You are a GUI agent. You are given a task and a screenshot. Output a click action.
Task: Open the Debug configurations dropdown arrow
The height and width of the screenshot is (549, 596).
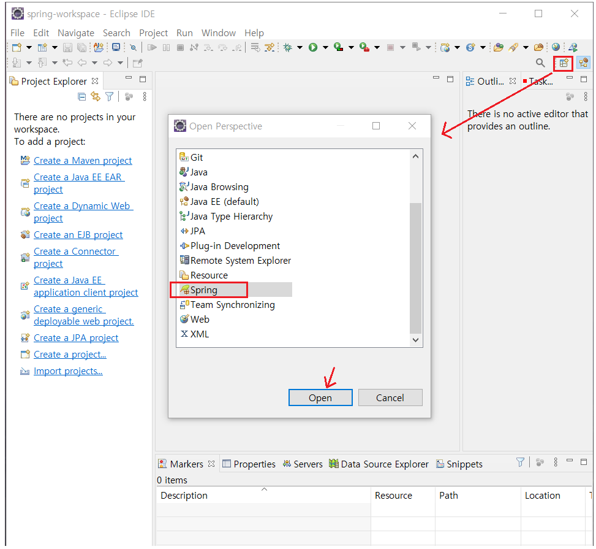[300, 48]
